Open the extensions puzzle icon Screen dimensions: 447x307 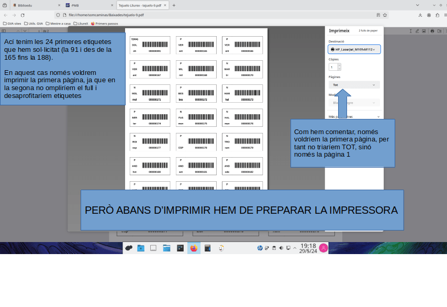tap(437, 15)
